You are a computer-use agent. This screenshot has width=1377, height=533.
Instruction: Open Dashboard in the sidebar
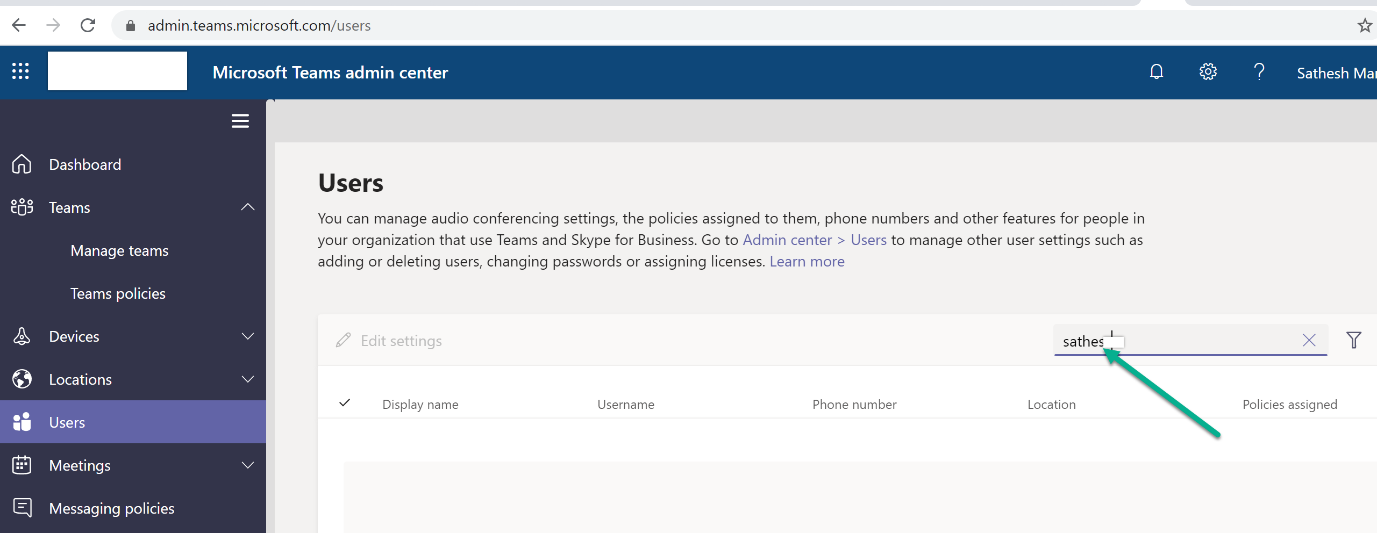pos(133,164)
